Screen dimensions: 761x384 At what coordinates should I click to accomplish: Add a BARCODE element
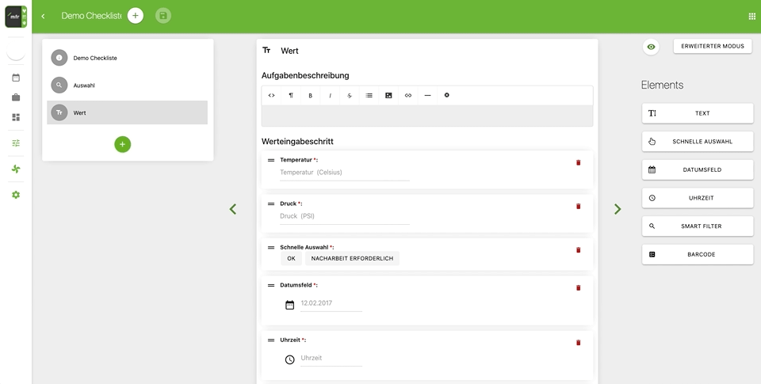click(x=698, y=254)
